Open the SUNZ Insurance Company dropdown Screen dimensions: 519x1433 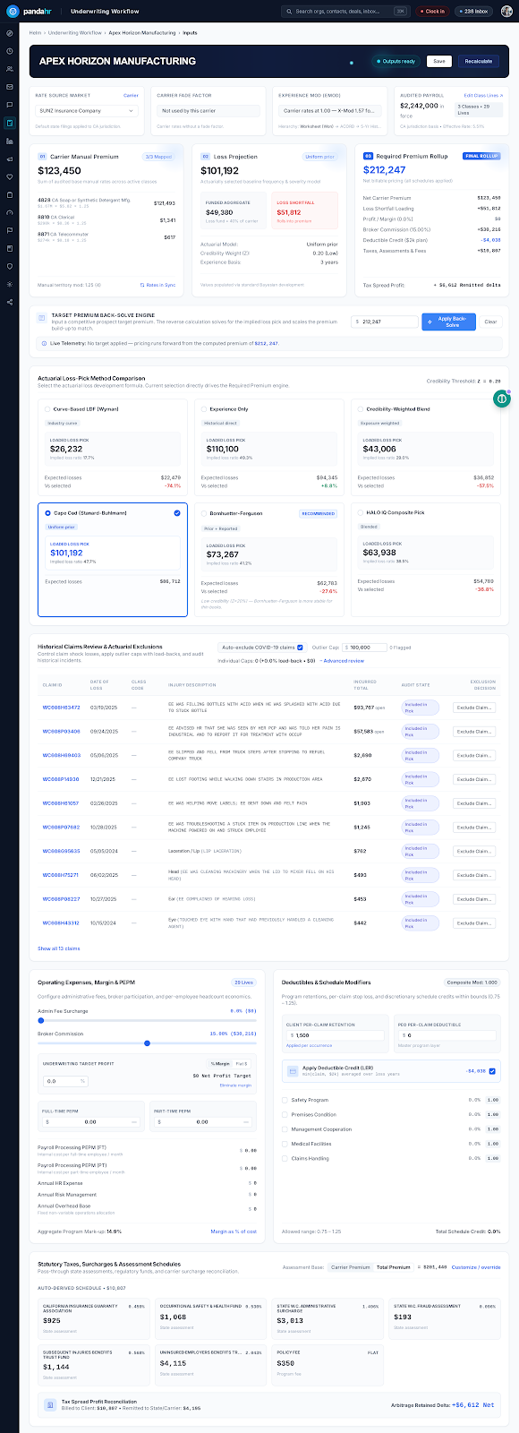tap(87, 111)
